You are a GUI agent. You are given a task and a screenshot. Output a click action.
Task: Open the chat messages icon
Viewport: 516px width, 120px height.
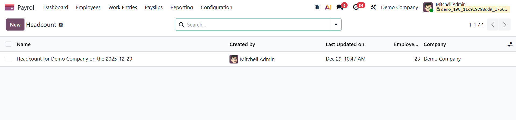coord(340,7)
